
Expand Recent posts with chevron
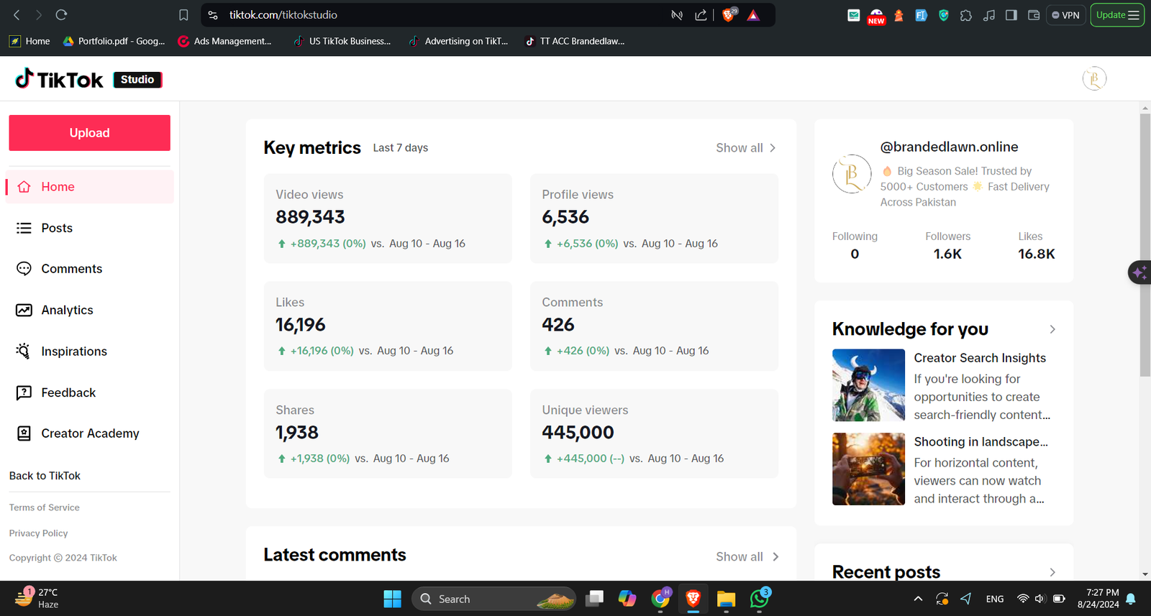click(x=1052, y=572)
